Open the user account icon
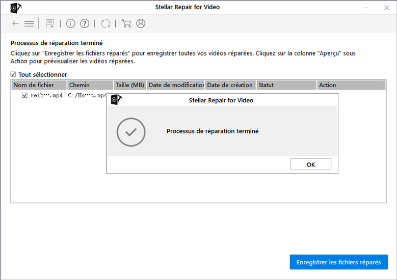 [141, 23]
